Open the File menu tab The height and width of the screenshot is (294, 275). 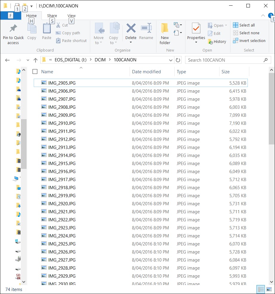pyautogui.click(x=10, y=15)
